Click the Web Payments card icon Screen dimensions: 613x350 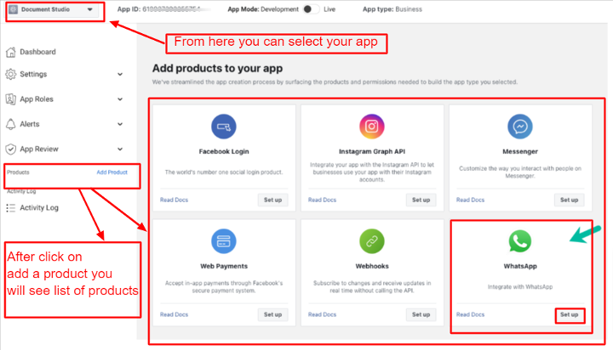point(224,241)
